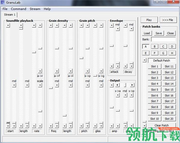Click up arrow of grain pitch slider

81,25
